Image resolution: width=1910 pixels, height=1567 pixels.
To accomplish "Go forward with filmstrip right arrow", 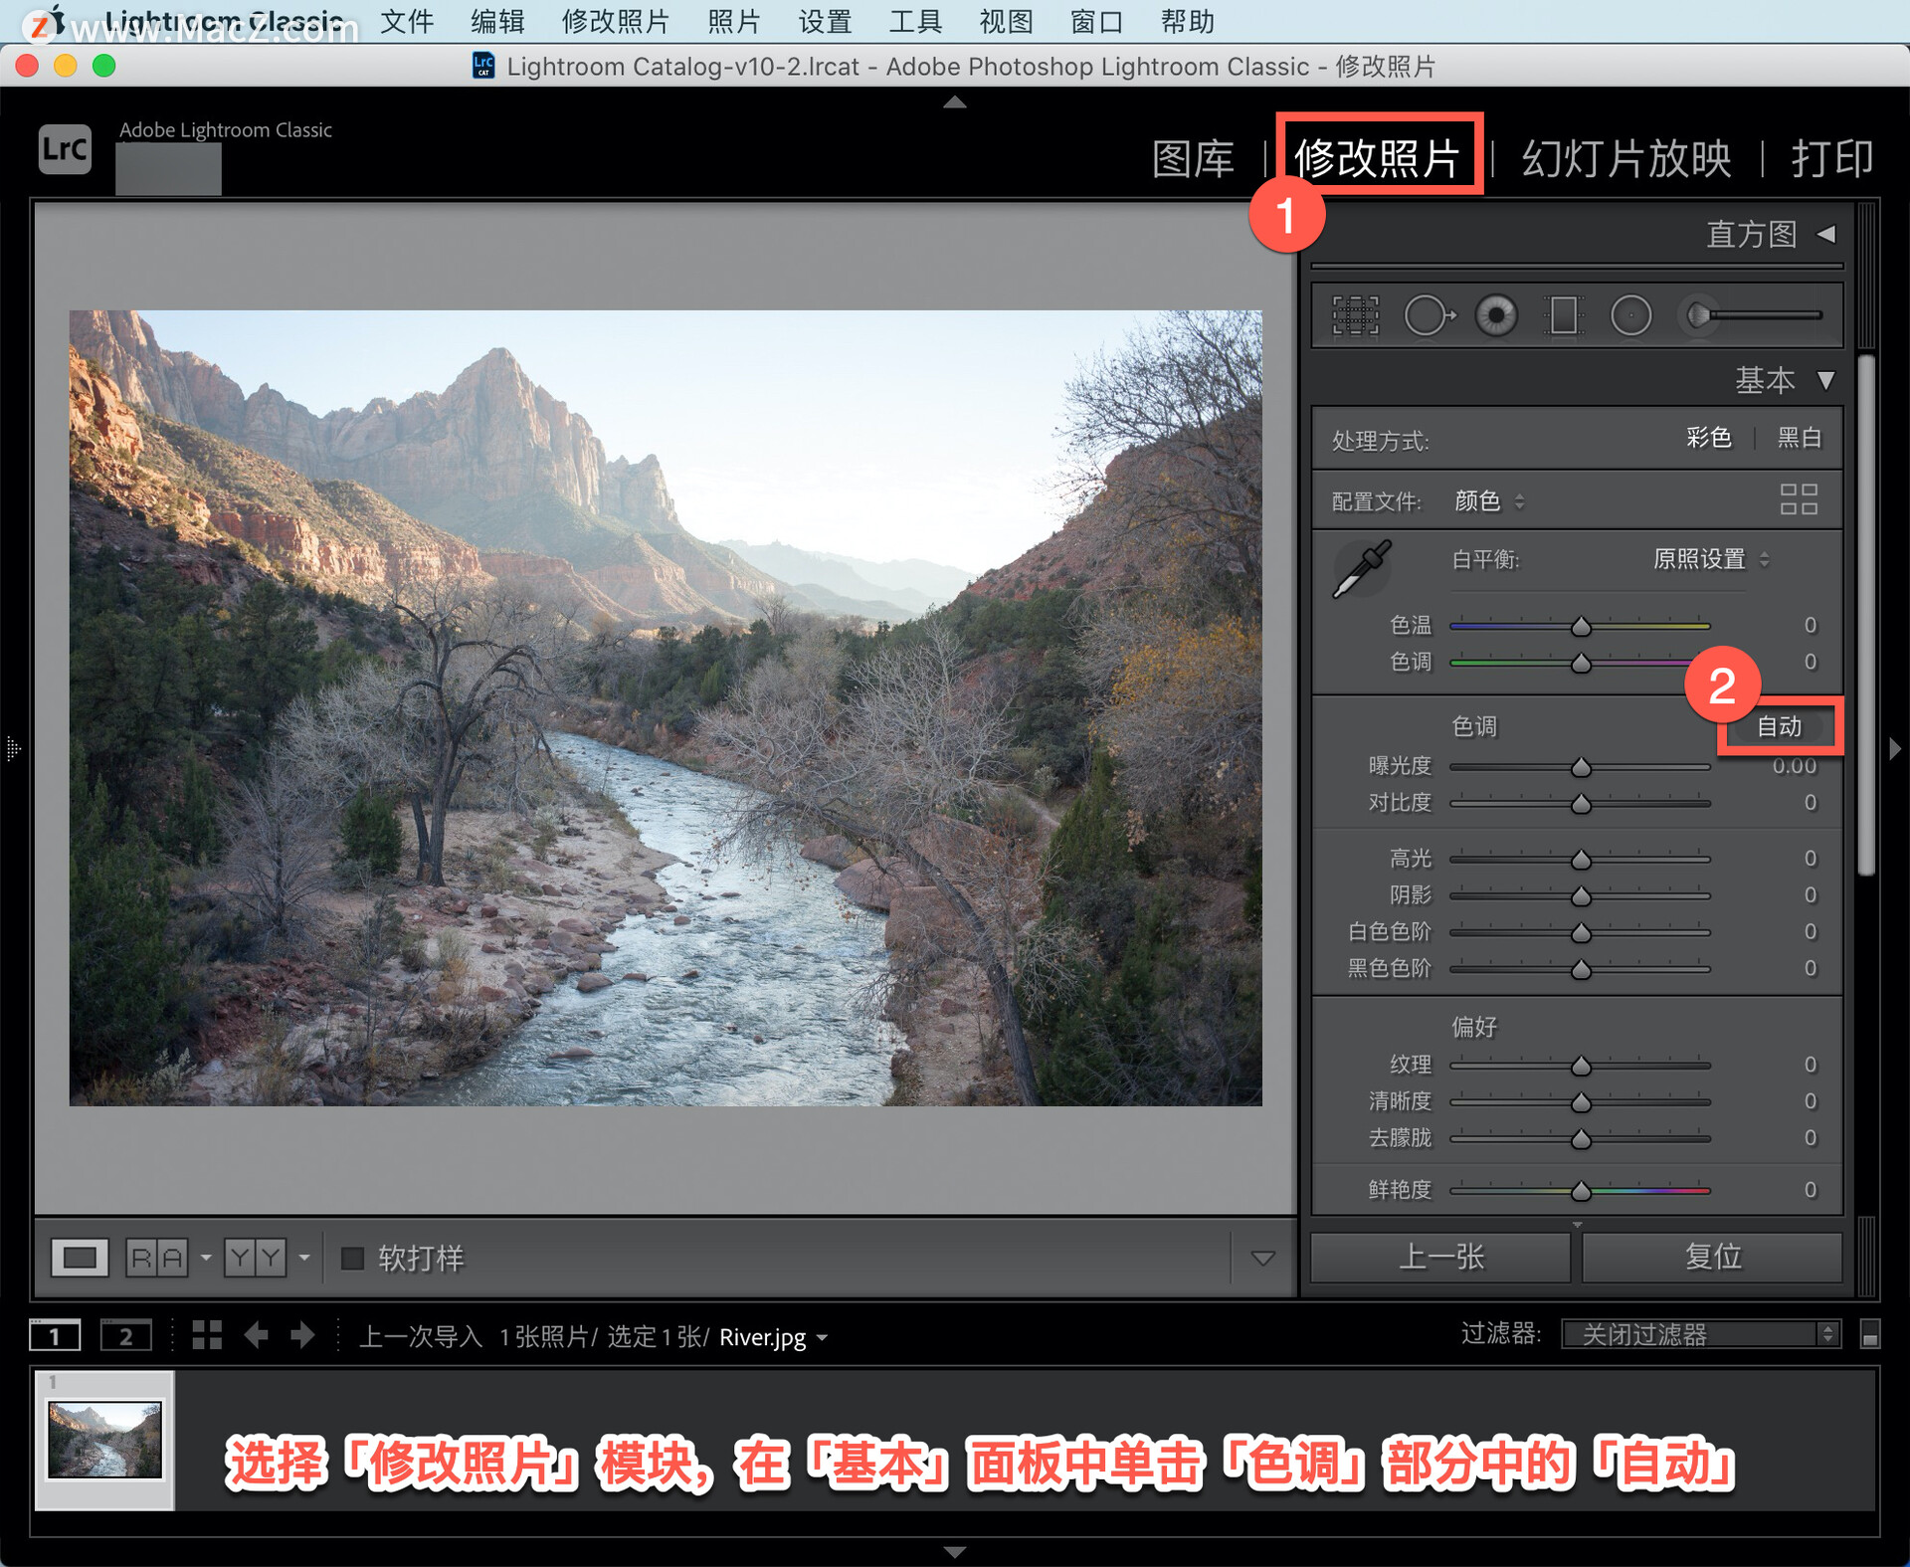I will tap(302, 1335).
